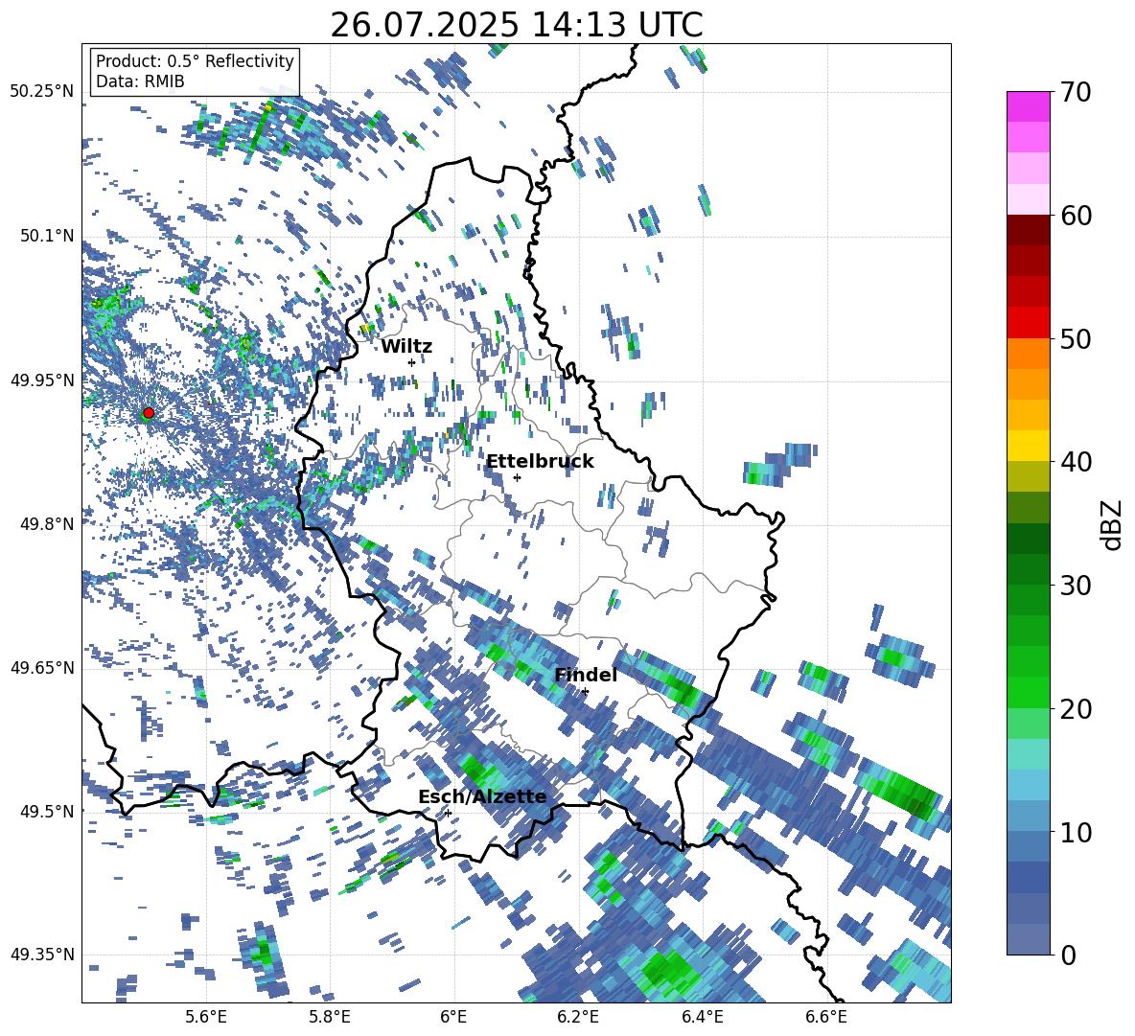Click the colorbar value 50
The width and height of the screenshot is (1135, 1036).
1076,338
